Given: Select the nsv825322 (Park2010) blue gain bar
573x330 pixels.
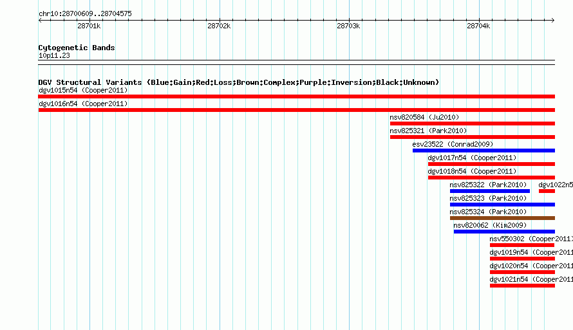Looking at the screenshot, I should click(490, 191).
